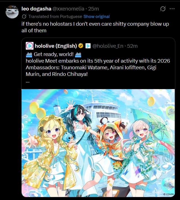
Task: Click the ship emoji after 'Get ready, world!'
Action: 78,55
